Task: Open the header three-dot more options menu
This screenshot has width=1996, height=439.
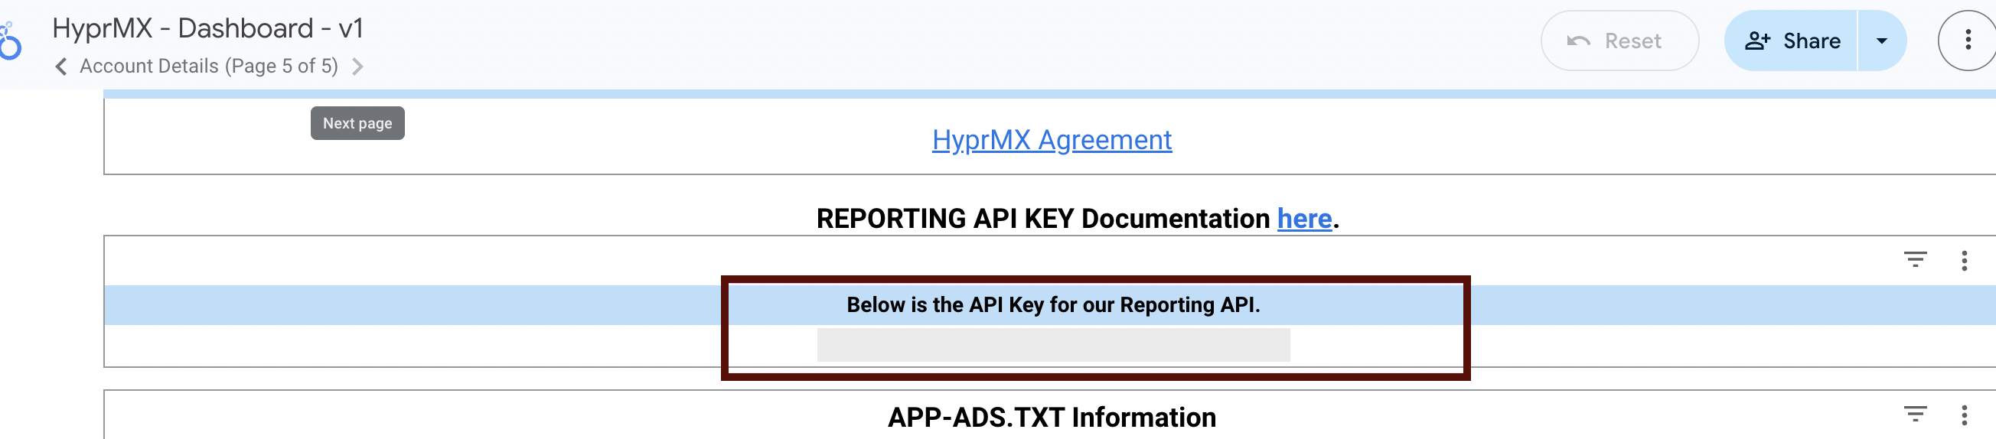Action: click(x=1968, y=41)
